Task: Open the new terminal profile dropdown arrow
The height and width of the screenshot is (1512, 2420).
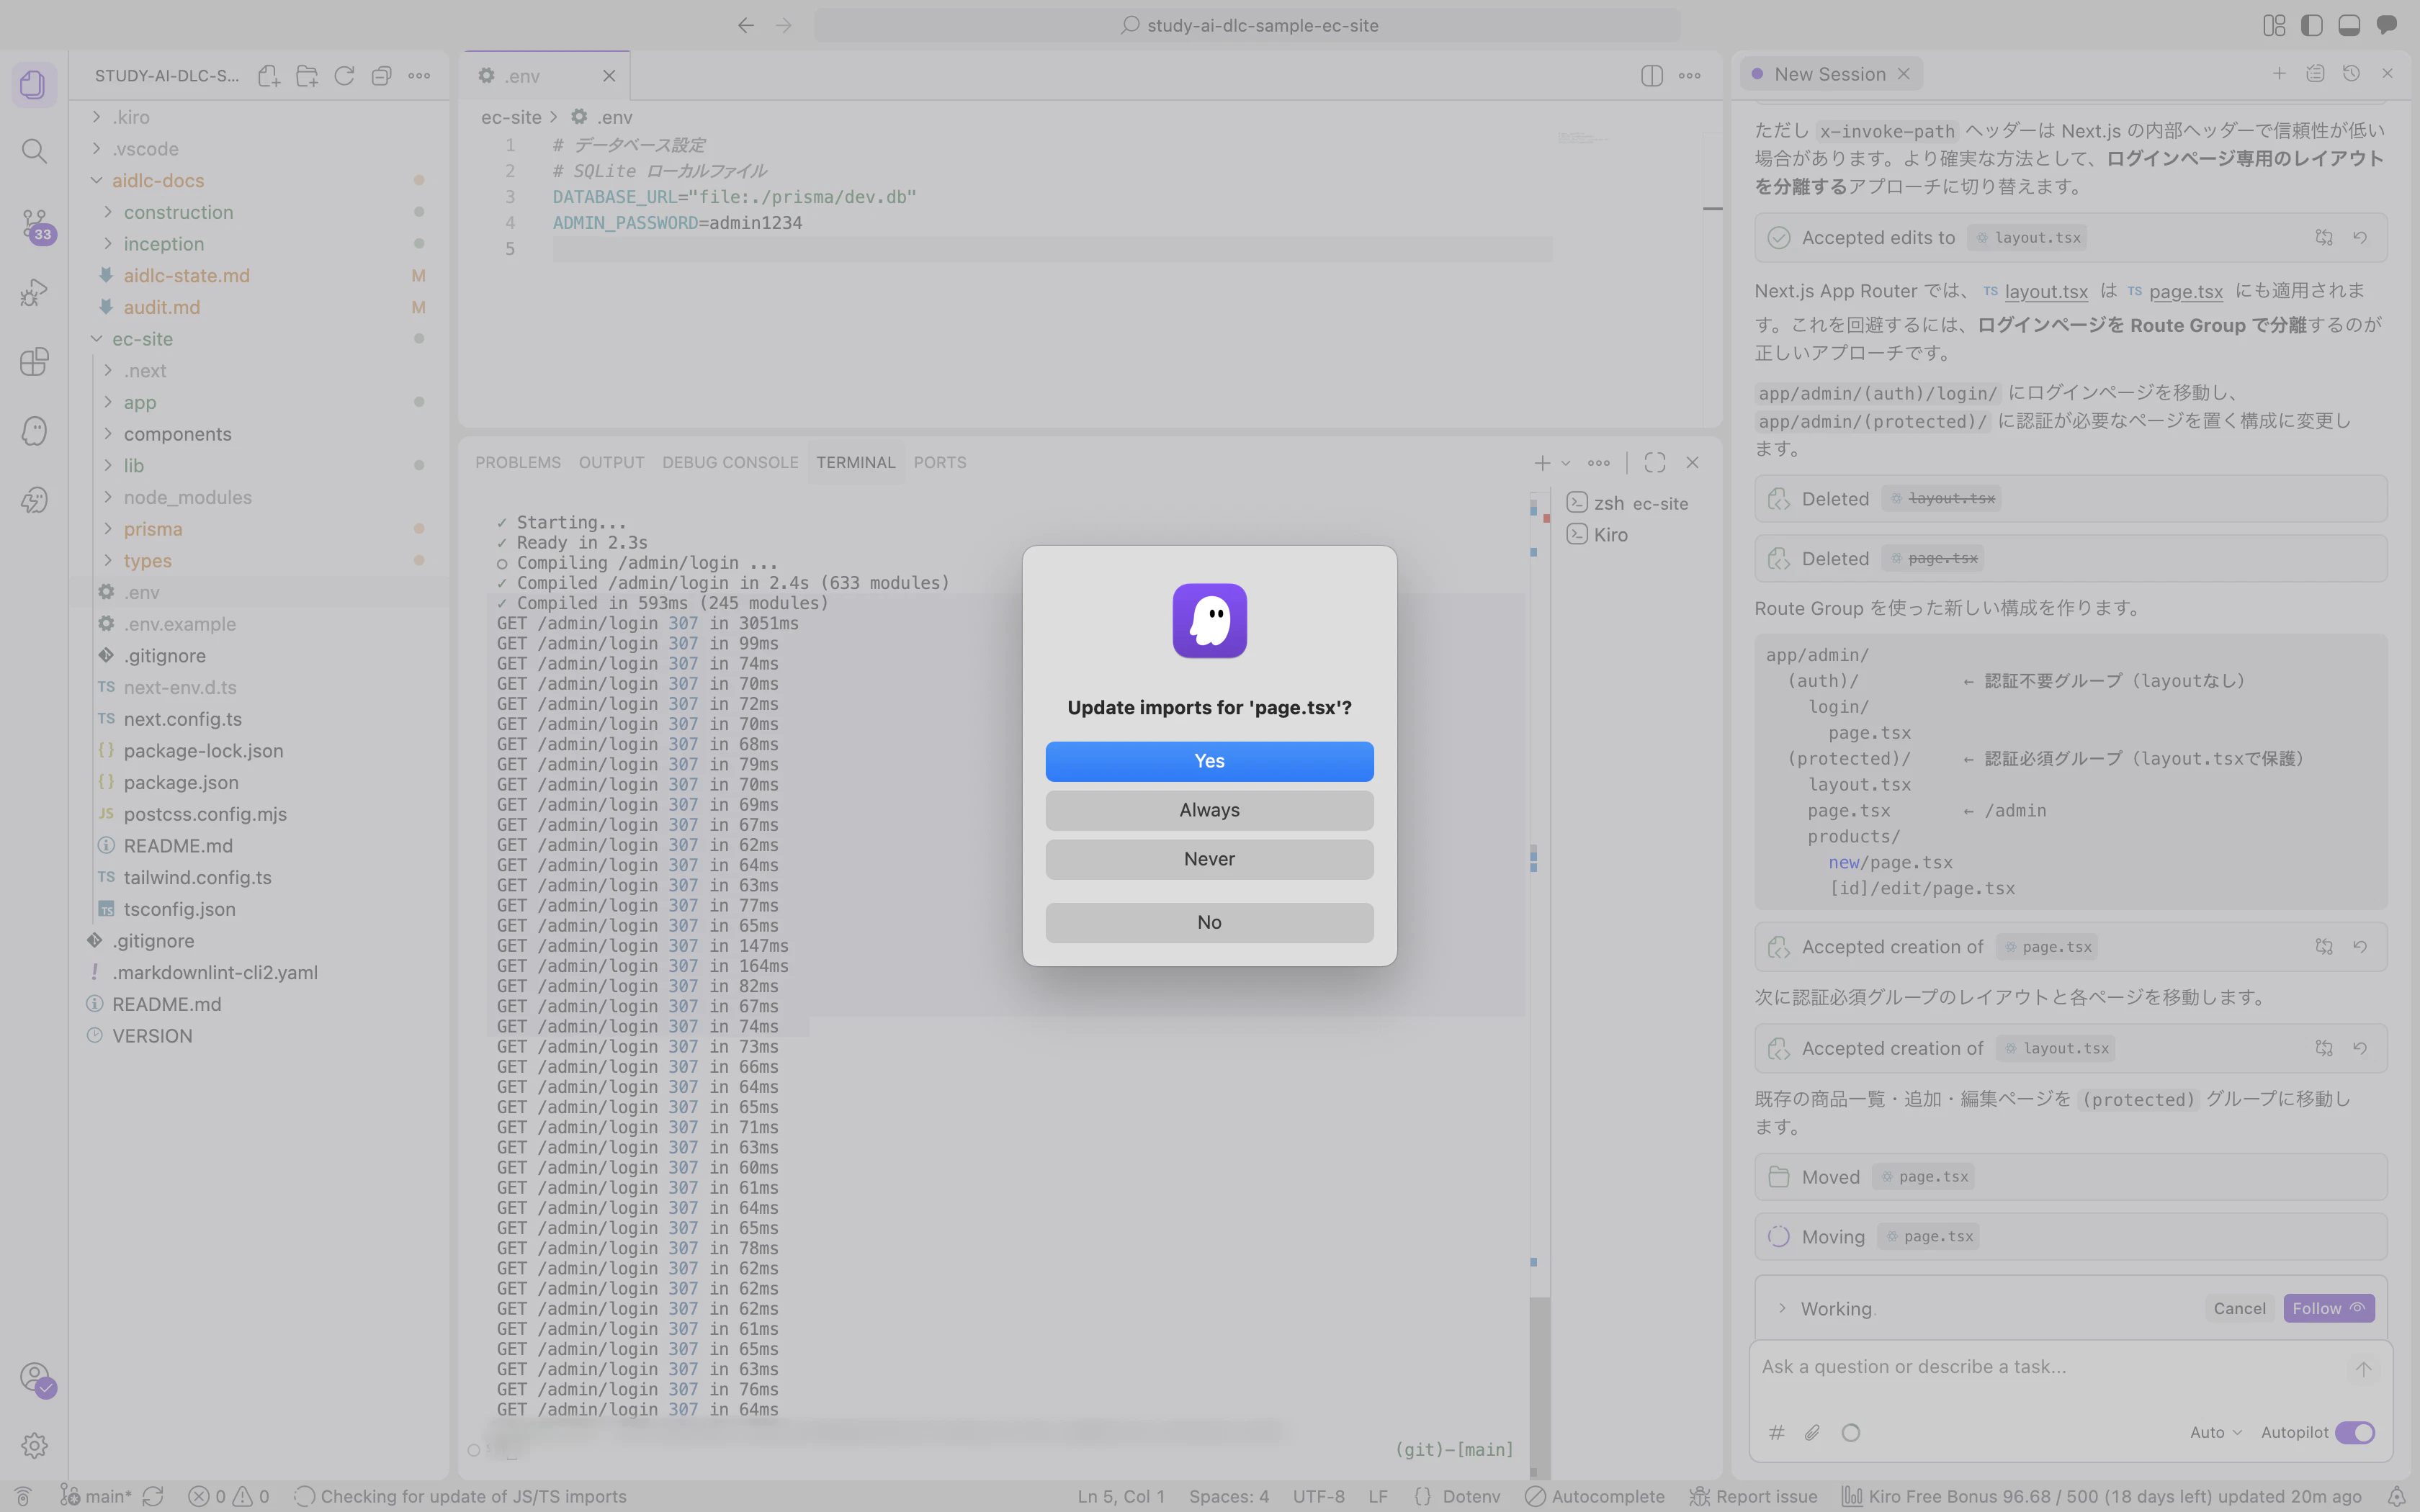Action: click(1566, 463)
